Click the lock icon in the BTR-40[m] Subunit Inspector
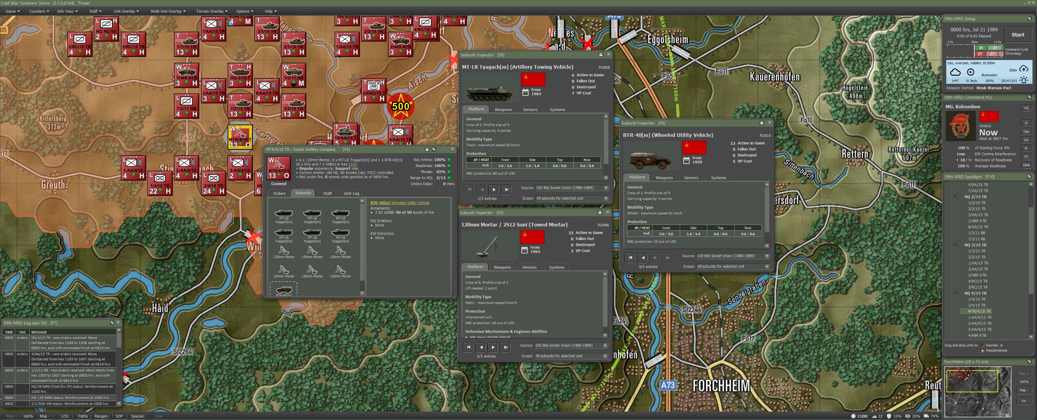The height and width of the screenshot is (420, 1037). coord(762,123)
